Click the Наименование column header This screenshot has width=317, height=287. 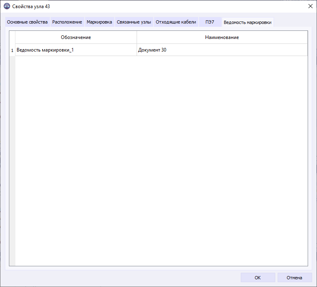222,37
